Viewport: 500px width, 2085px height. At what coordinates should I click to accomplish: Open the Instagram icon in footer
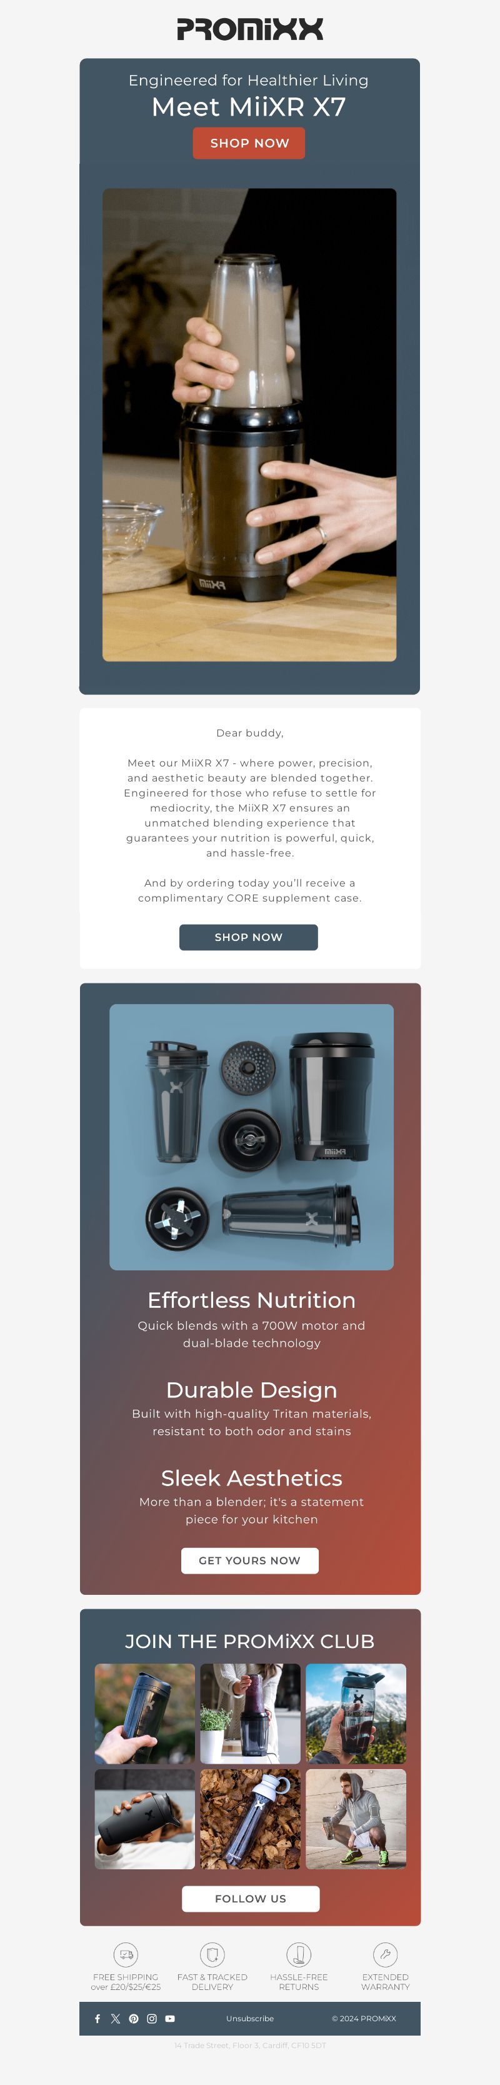click(x=152, y=2018)
